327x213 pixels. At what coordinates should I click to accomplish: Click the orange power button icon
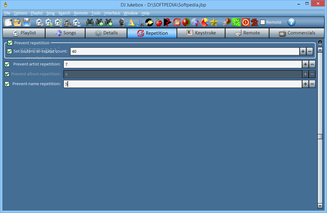(245, 22)
